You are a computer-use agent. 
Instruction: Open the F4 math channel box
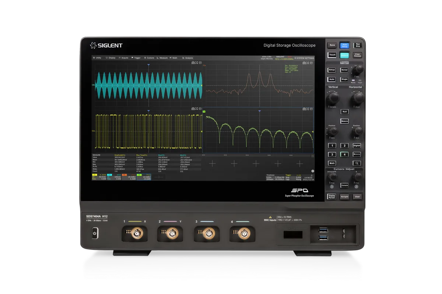pos(144,177)
